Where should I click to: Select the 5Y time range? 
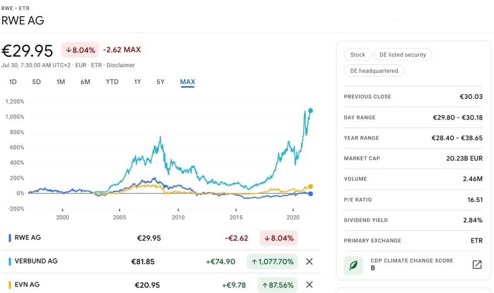click(160, 82)
